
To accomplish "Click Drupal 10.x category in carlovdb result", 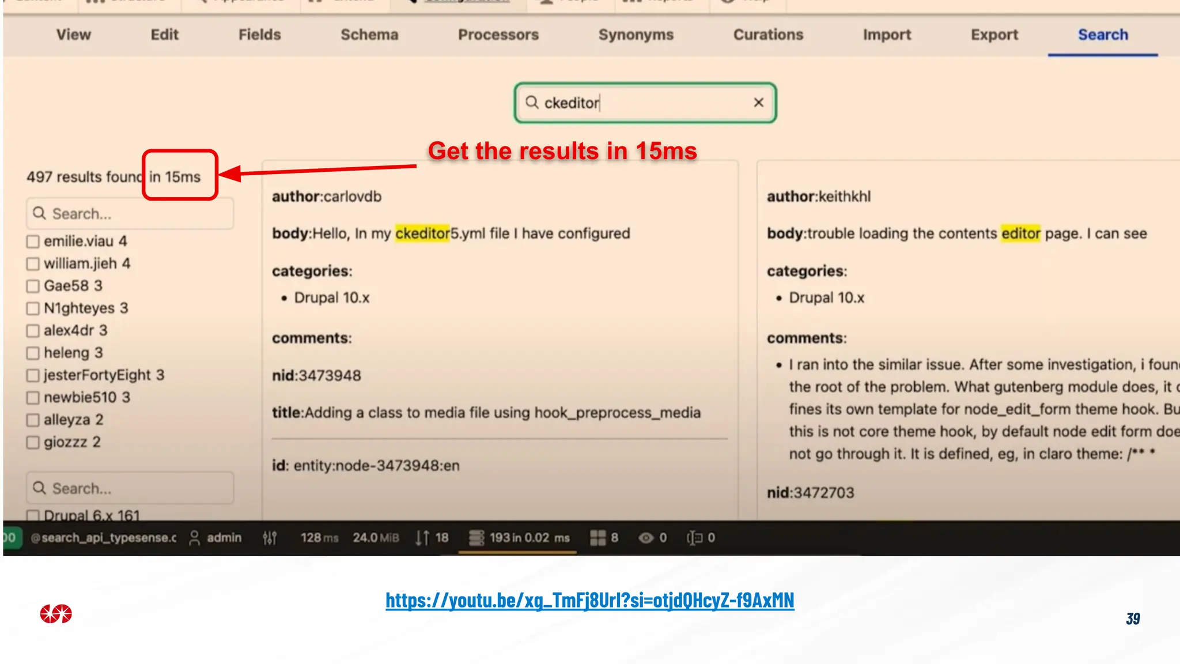I will coord(331,298).
